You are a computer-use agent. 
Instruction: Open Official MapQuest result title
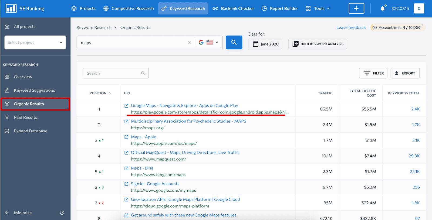185,153
